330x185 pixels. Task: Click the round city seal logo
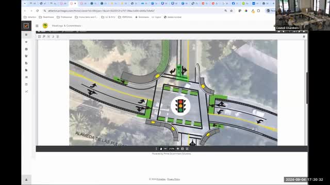coord(45,26)
